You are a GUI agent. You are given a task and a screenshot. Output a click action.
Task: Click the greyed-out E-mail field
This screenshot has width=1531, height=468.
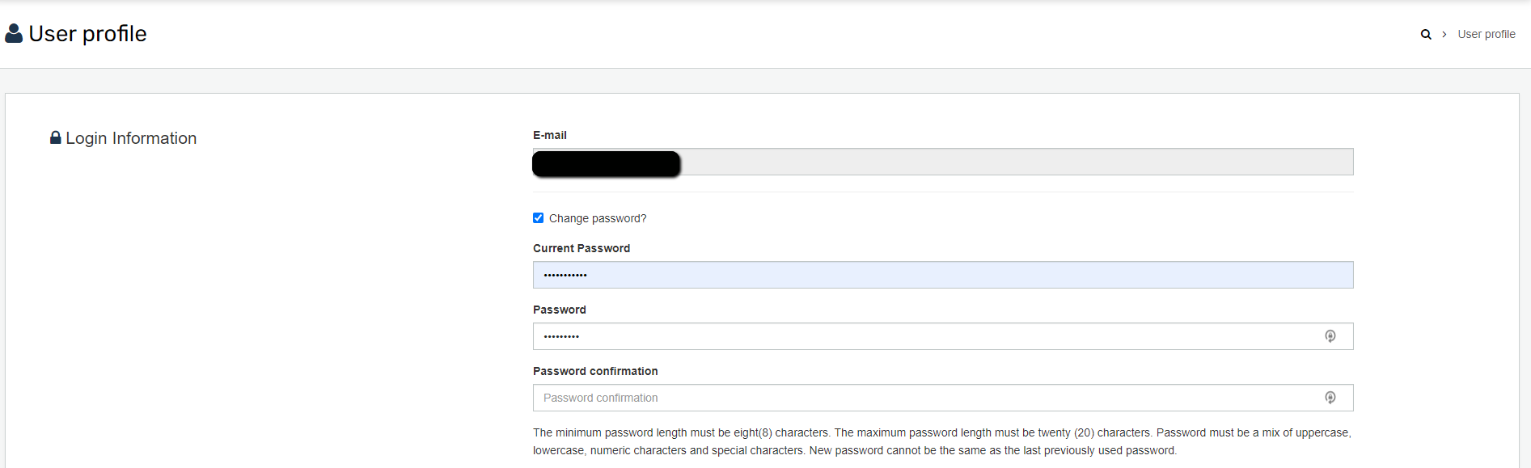coord(943,162)
